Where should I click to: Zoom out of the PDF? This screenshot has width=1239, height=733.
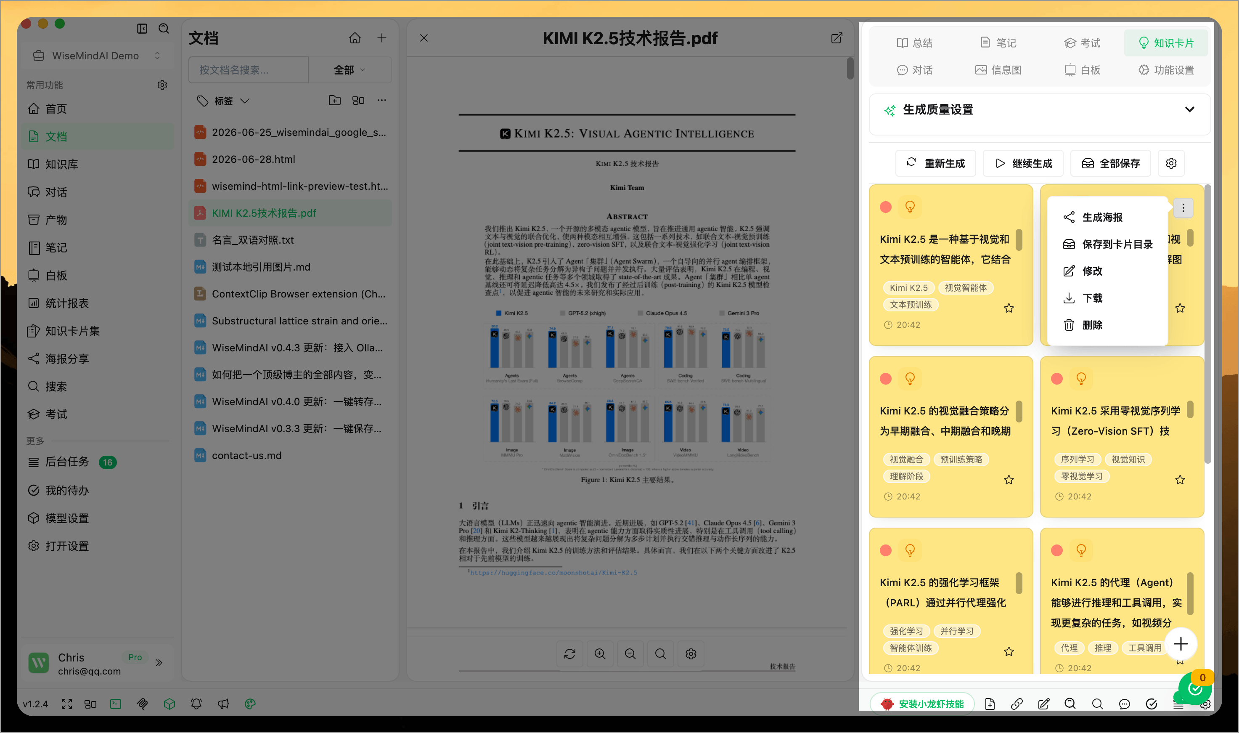[630, 654]
